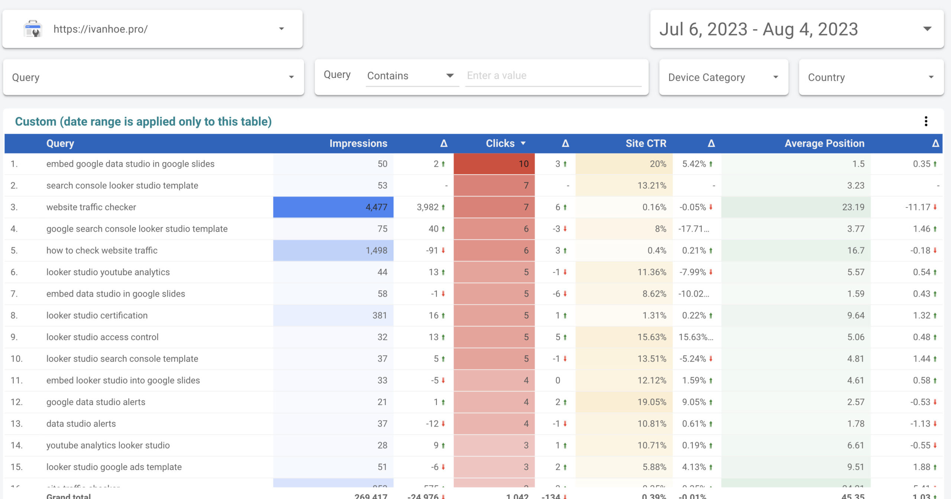Click the delta icon after Clicks column
This screenshot has height=499, width=951.
[x=565, y=143]
